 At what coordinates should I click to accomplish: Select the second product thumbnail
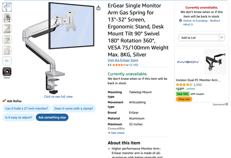(7, 18)
